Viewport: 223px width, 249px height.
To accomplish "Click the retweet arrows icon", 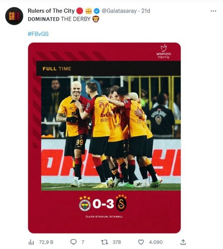I will pos(105,242).
